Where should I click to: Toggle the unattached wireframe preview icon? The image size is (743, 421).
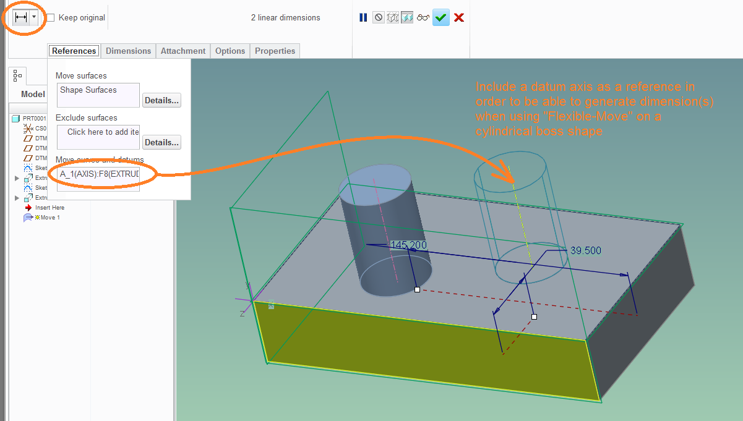(x=392, y=18)
